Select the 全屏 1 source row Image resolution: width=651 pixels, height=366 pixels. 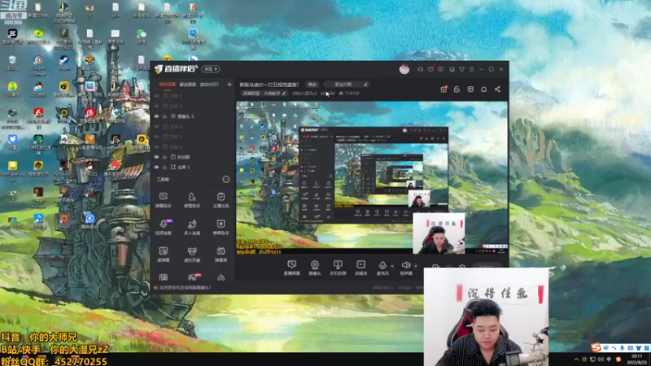point(191,168)
